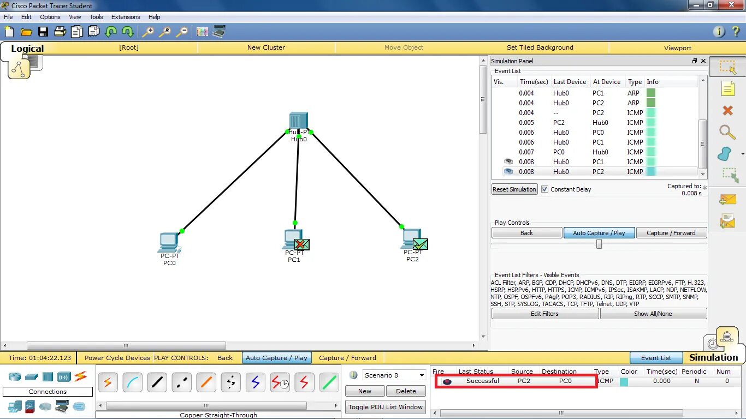Open a file with the folder icon

pyautogui.click(x=26, y=32)
